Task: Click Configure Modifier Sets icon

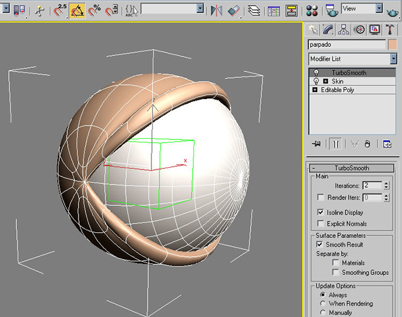Action: (x=387, y=144)
